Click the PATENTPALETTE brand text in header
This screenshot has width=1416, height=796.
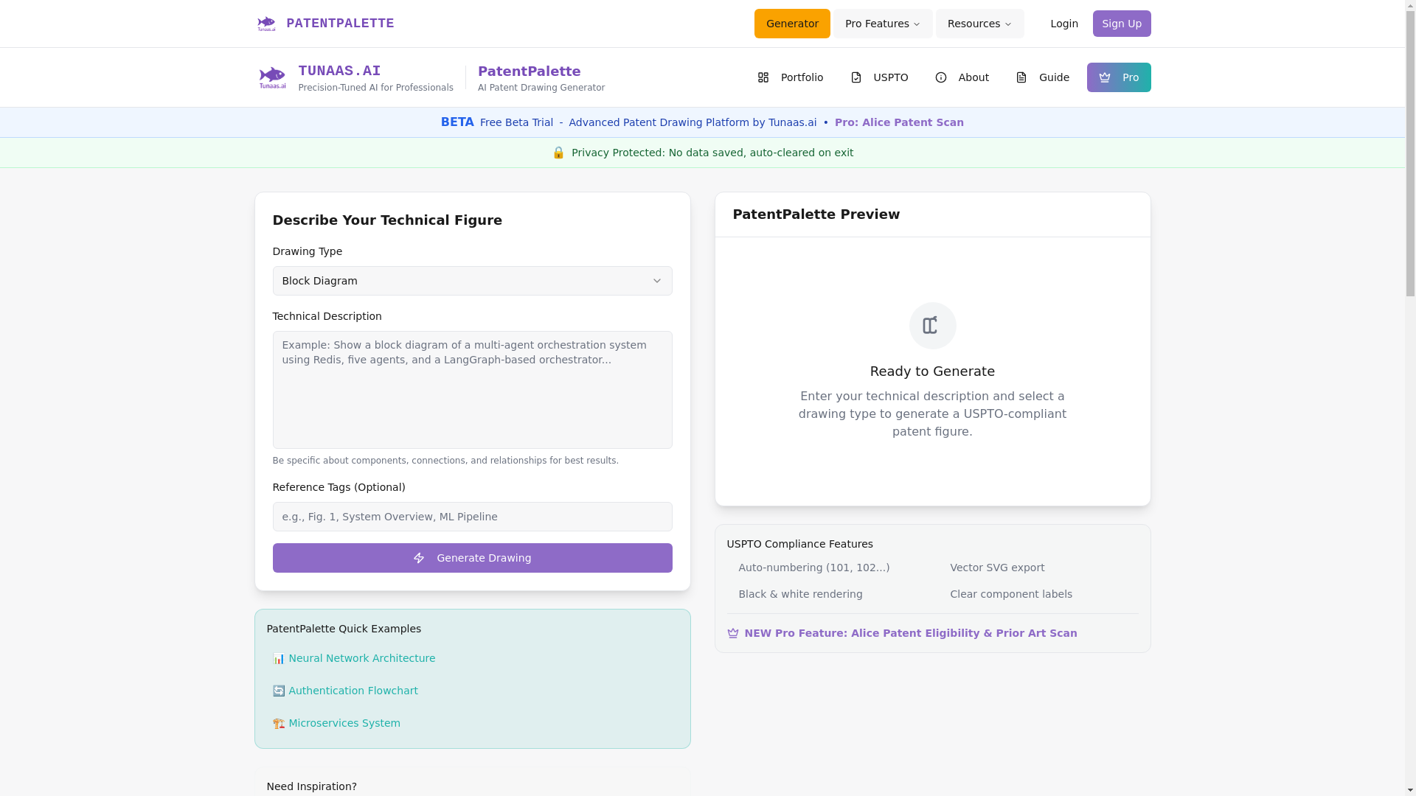click(x=340, y=24)
